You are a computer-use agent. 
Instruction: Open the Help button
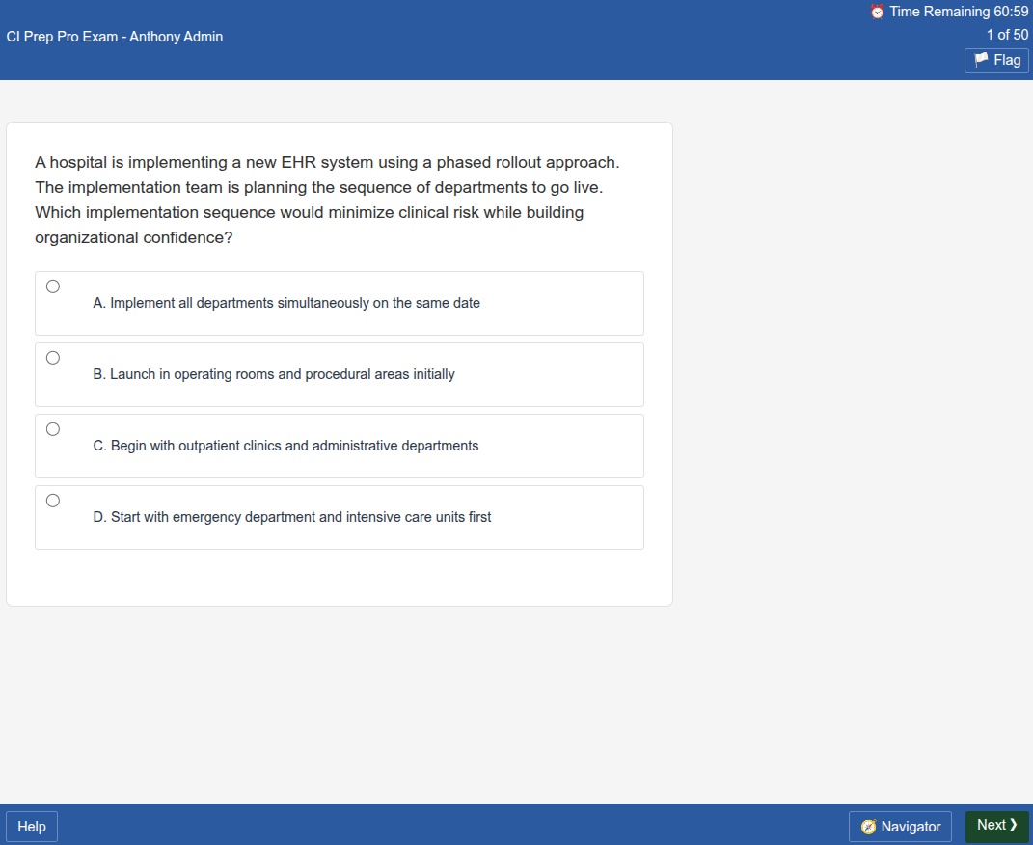[x=32, y=827]
